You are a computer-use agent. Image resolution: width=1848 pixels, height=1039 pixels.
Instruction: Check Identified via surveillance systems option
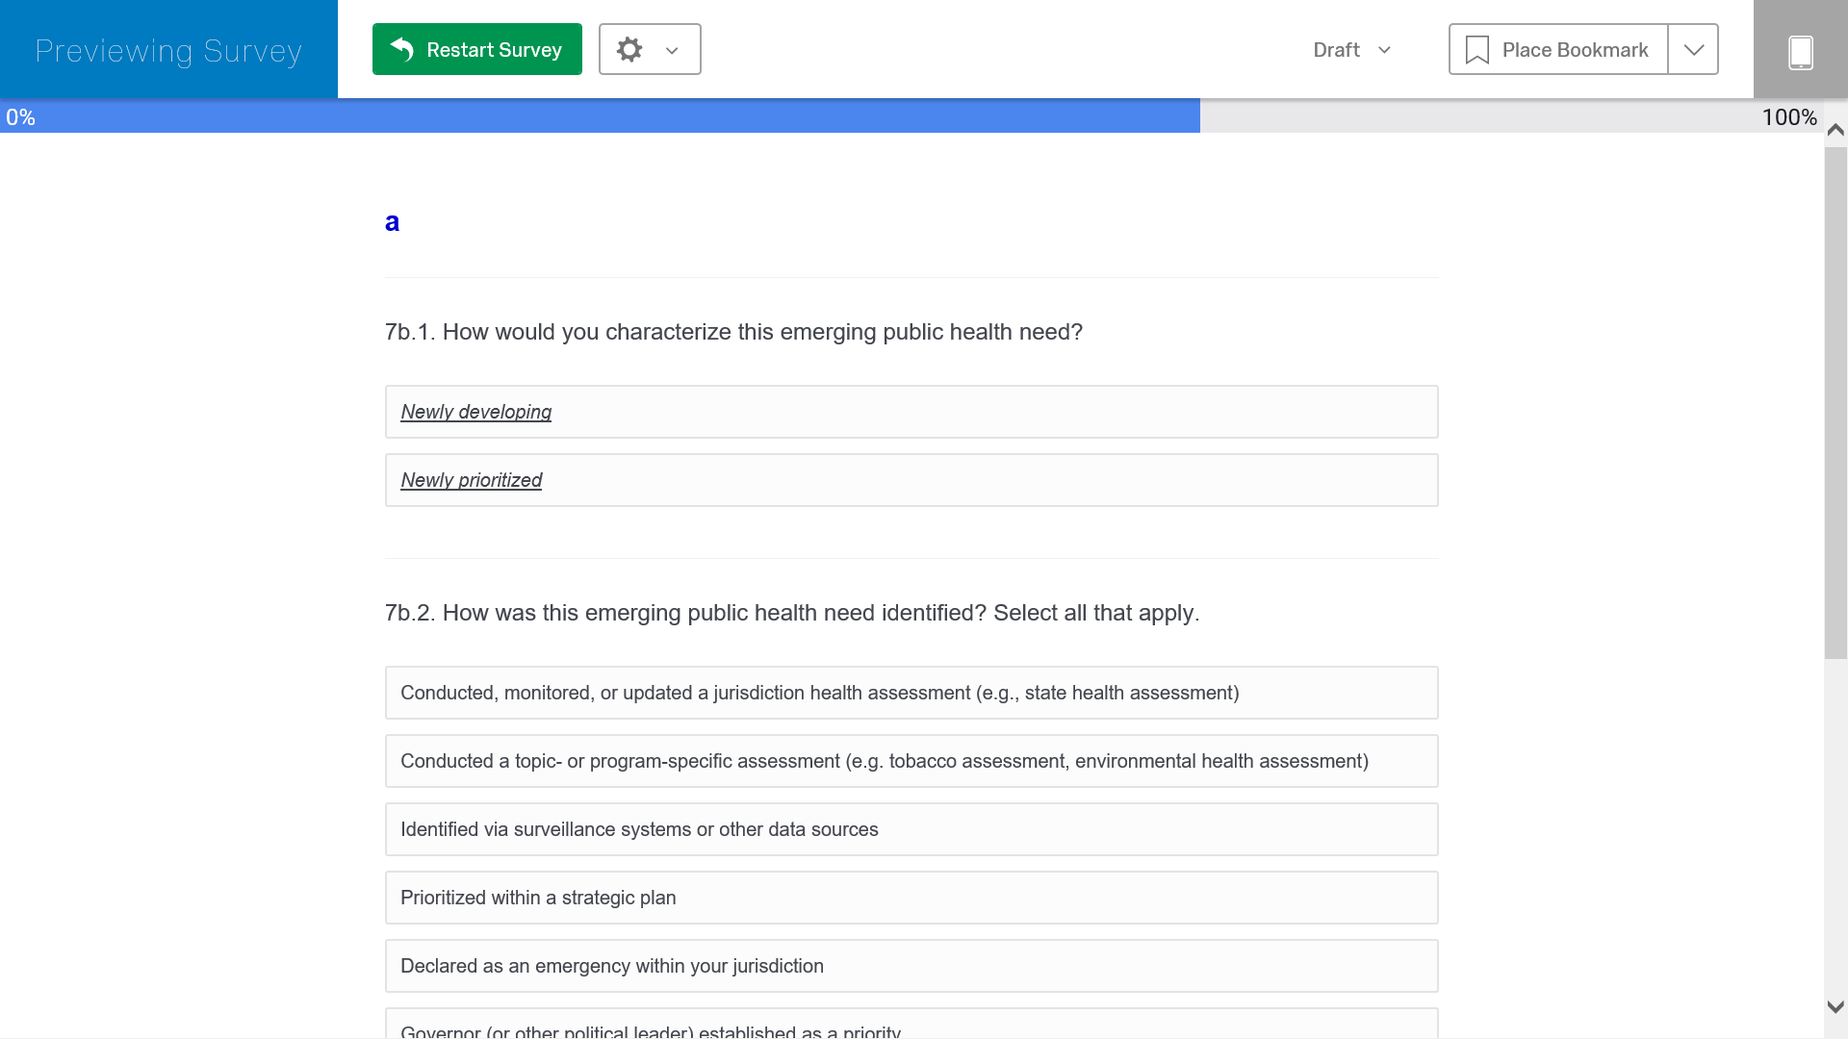(911, 829)
